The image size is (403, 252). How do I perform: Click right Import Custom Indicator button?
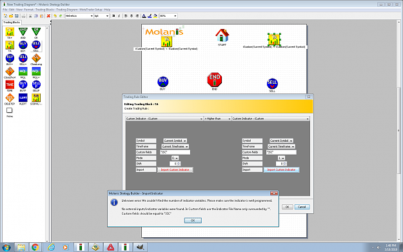click(281, 170)
